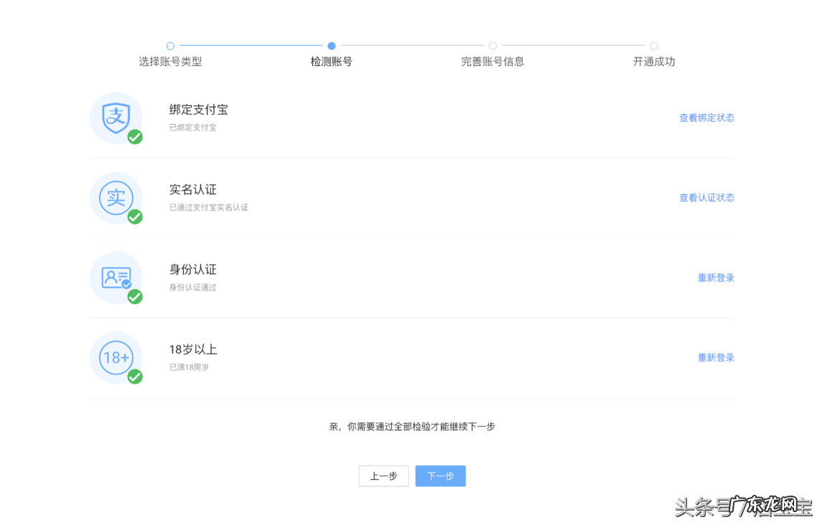The width and height of the screenshot is (825, 525).
Task: Select the 选择账号类型 step label
Action: tap(170, 62)
